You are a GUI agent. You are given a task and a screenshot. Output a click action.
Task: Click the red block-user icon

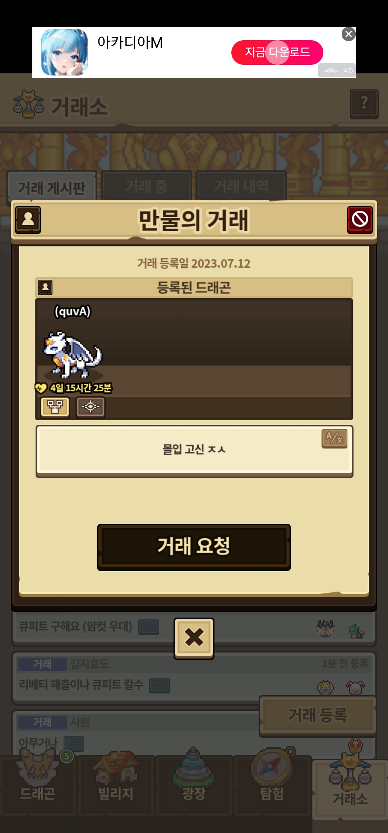click(x=360, y=220)
